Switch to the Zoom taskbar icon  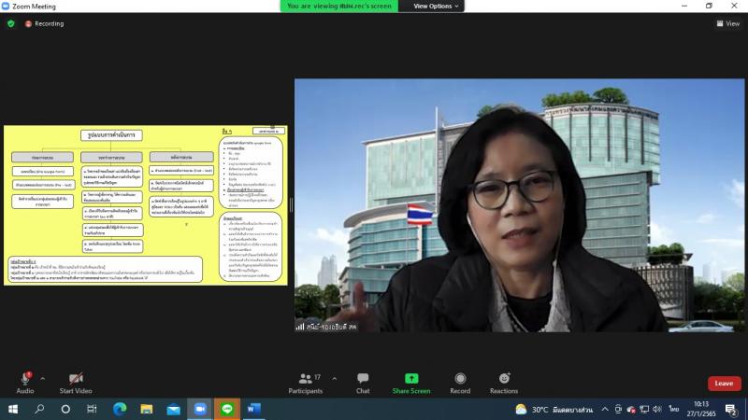click(x=200, y=409)
